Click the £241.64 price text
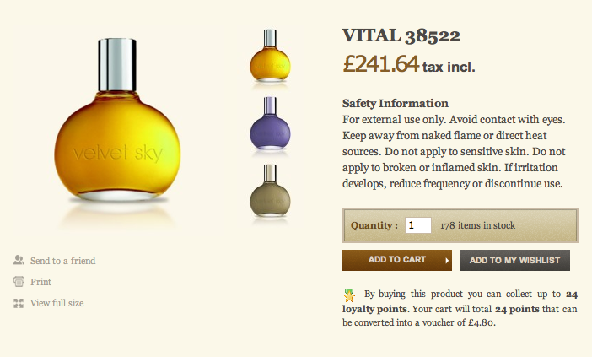 tap(381, 63)
